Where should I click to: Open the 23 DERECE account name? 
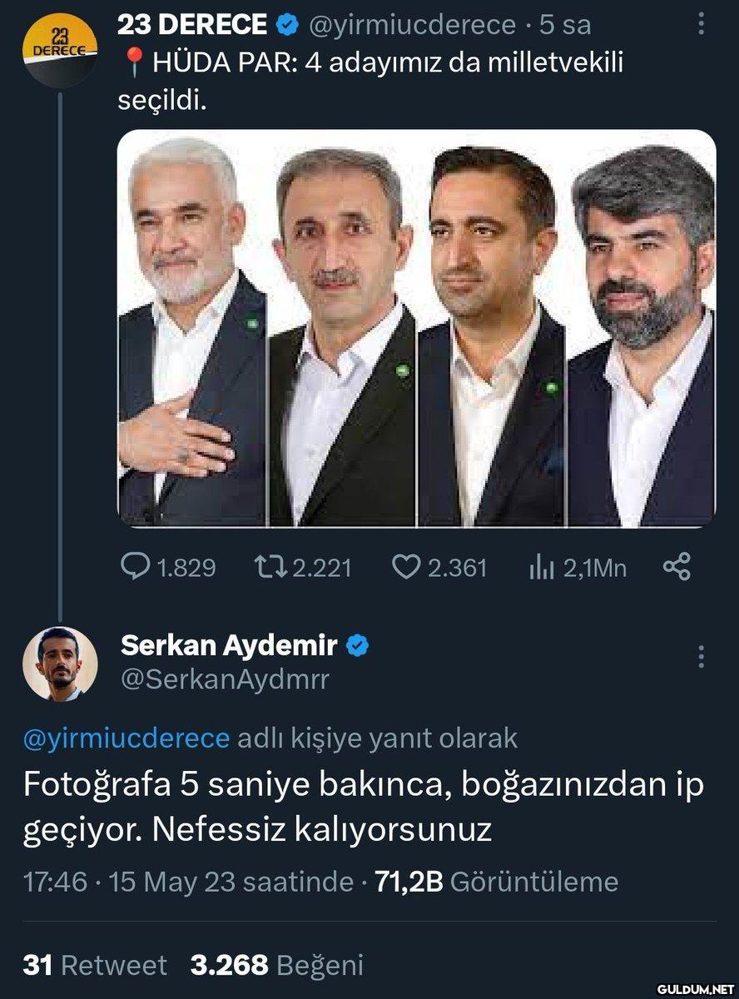coord(193,25)
